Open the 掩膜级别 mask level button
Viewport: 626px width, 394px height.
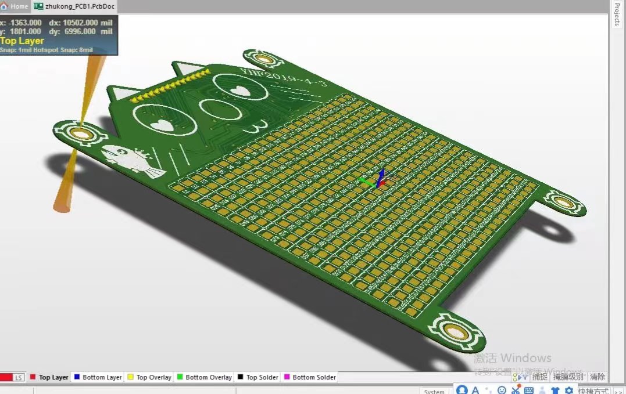(568, 377)
